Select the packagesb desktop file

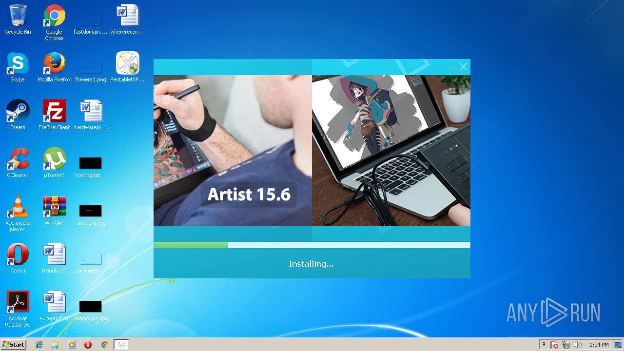pos(91,258)
